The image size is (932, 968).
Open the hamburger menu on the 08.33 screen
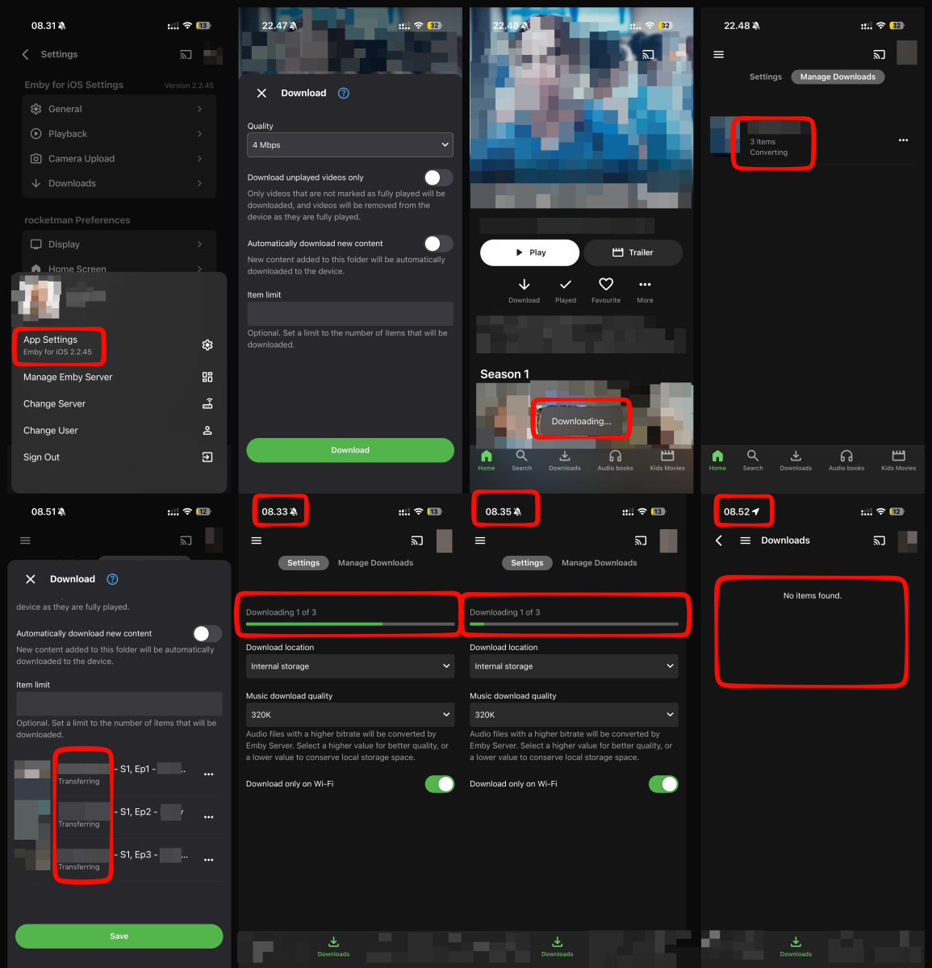[257, 540]
